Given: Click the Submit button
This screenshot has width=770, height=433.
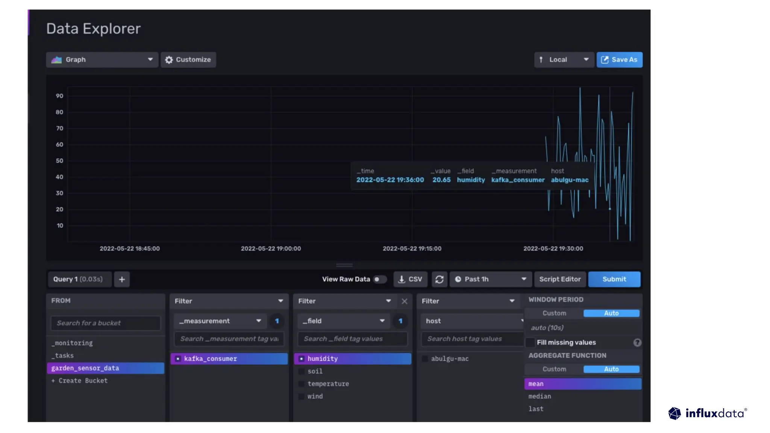Looking at the screenshot, I should (x=614, y=279).
